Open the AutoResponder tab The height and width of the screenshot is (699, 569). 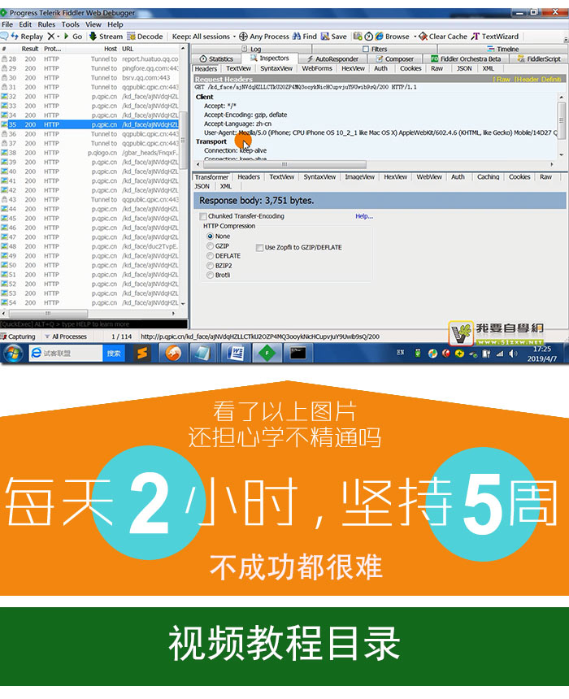pyautogui.click(x=332, y=59)
